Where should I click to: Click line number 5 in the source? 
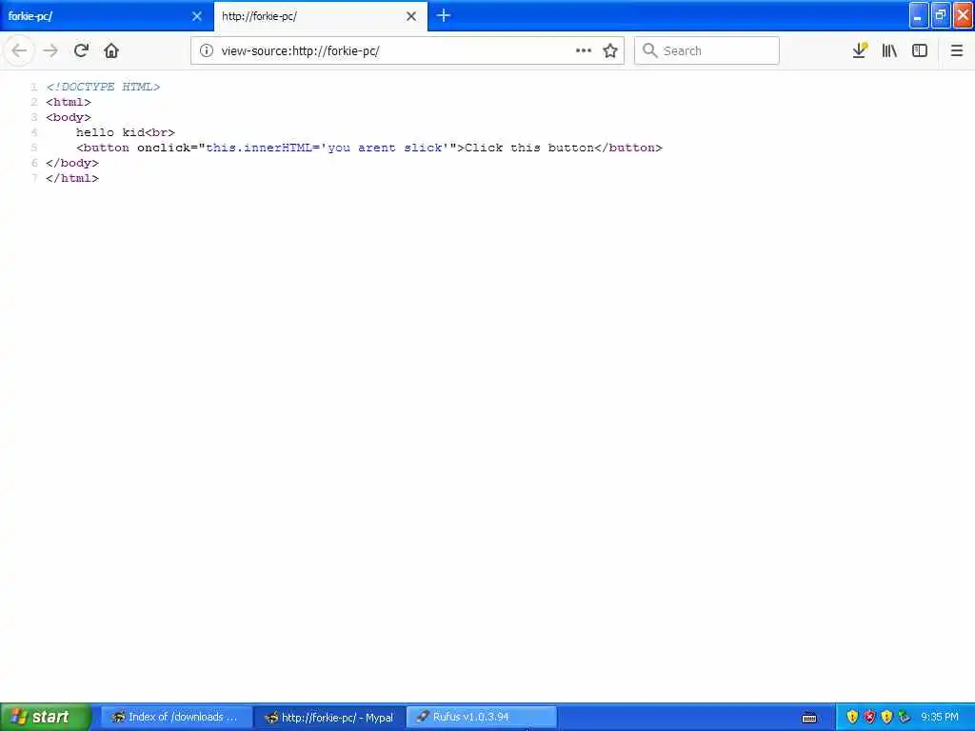pyautogui.click(x=34, y=148)
